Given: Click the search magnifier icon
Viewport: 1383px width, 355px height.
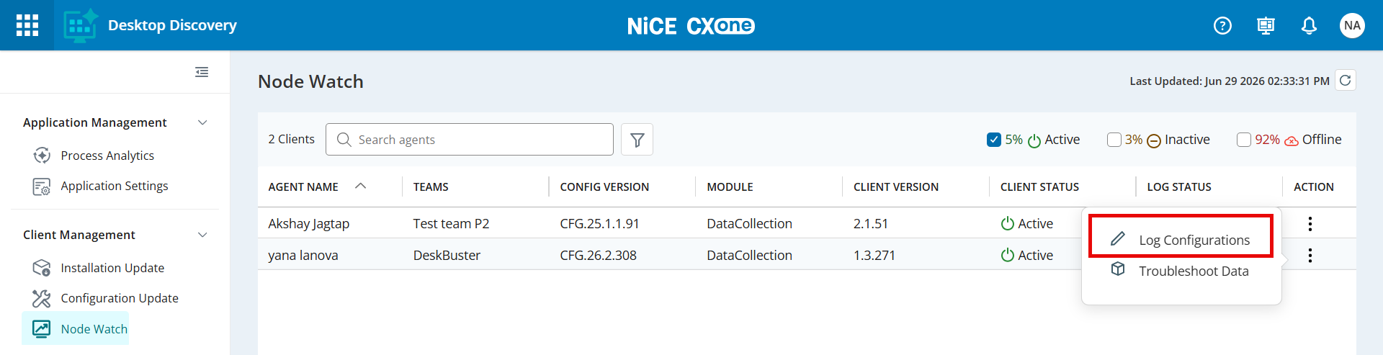Looking at the screenshot, I should pyautogui.click(x=344, y=140).
